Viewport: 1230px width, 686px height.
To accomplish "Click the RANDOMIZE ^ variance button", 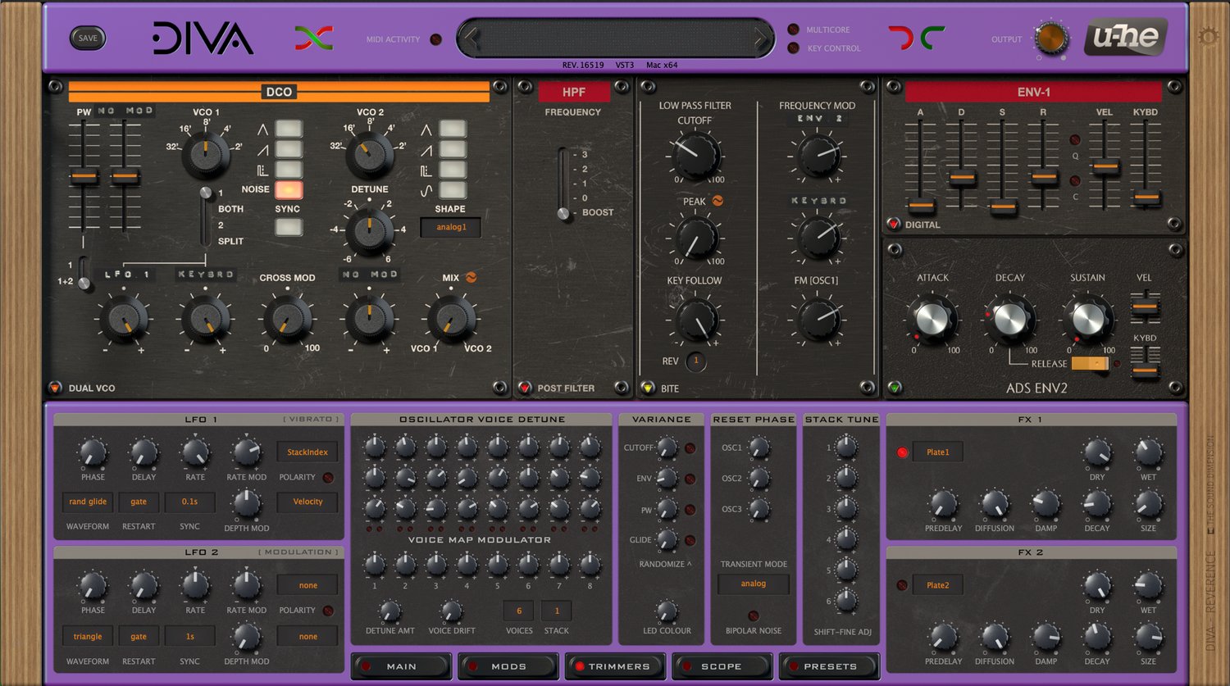I will coord(665,564).
